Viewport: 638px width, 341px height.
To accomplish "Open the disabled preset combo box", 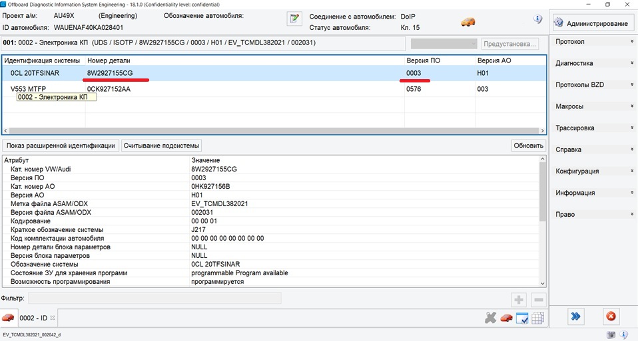I will click(x=444, y=43).
